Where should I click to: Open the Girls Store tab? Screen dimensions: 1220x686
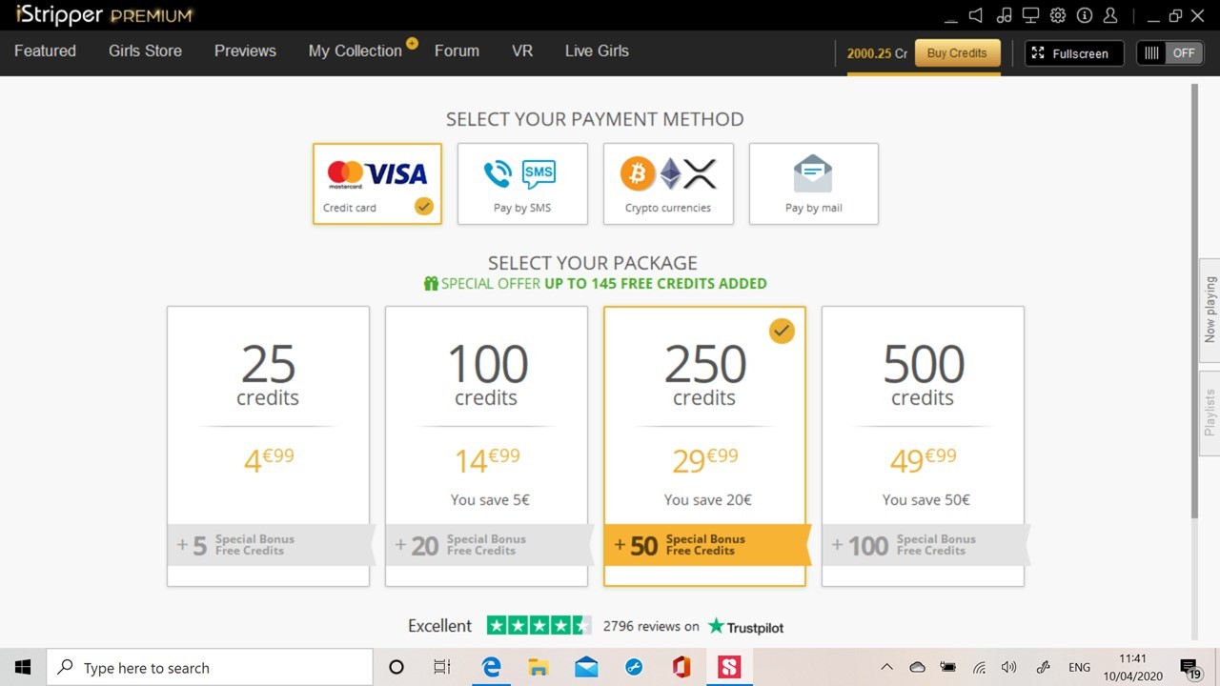[145, 50]
